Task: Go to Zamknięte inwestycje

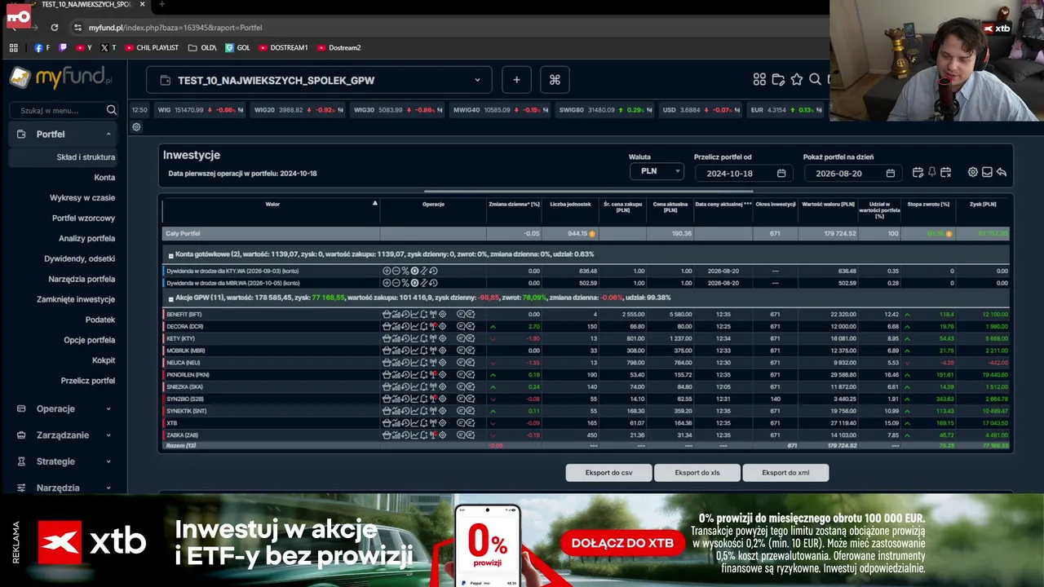Action: pos(76,300)
